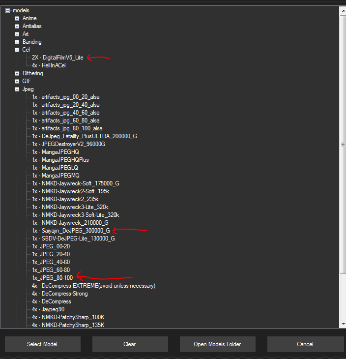Select 2X - DigitalFilmV5_Lite model
This screenshot has height=359, width=346.
coord(58,58)
